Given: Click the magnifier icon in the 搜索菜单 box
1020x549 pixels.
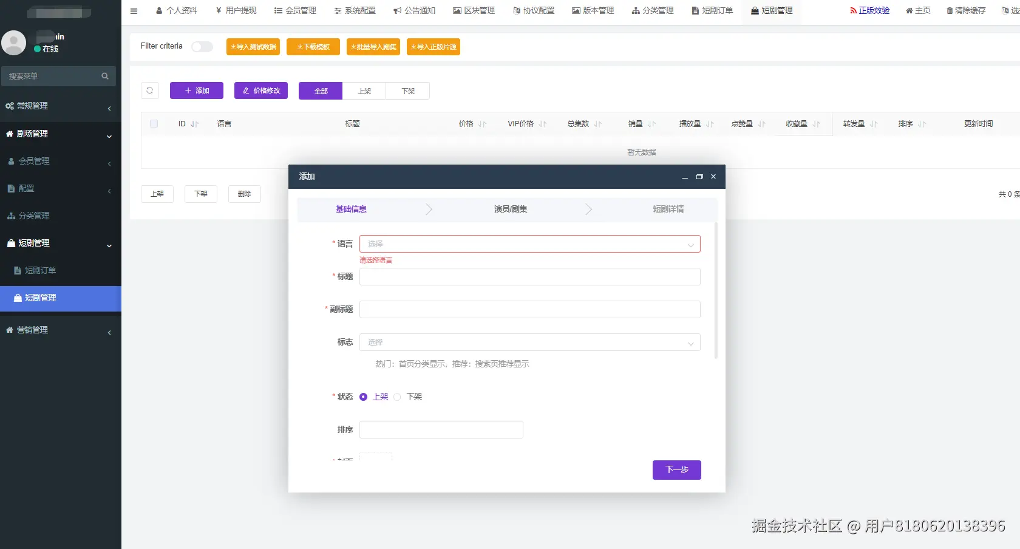Looking at the screenshot, I should pyautogui.click(x=105, y=76).
